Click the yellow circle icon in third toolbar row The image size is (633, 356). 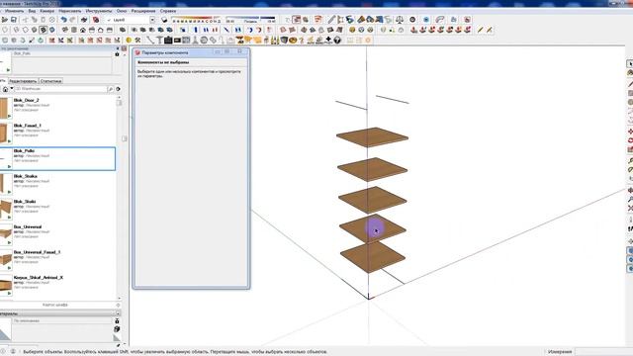129,40
